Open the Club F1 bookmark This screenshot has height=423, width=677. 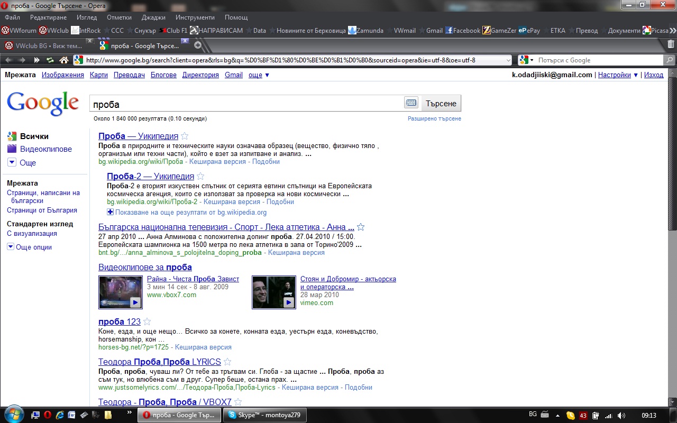(x=173, y=31)
